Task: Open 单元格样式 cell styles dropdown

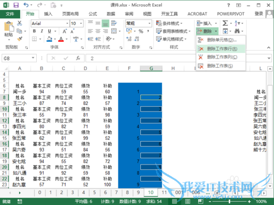Action: 172,39
